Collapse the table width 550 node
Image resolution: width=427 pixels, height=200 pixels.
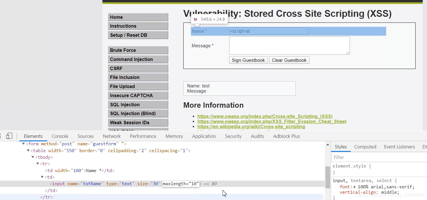(x=28, y=150)
